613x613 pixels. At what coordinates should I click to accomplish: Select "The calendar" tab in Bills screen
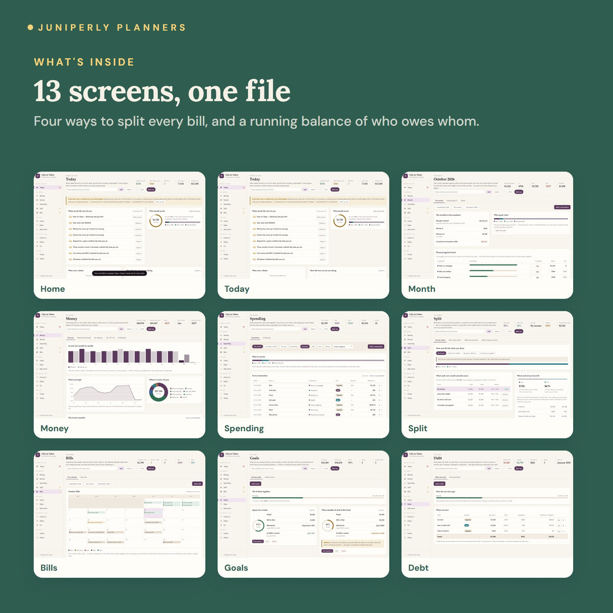(73, 477)
